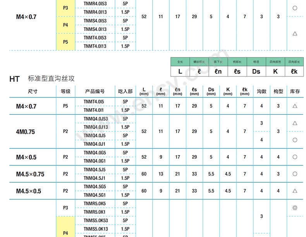Click the ℓ value 13 in the M4.5×0.75 row
The height and width of the screenshot is (237, 306).
point(161,174)
